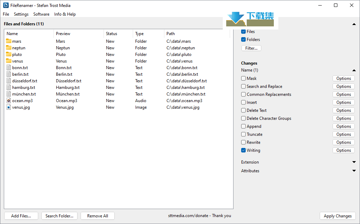Select the path C:\data\ocean.mp3
This screenshot has height=224, width=360.
click(x=185, y=100)
